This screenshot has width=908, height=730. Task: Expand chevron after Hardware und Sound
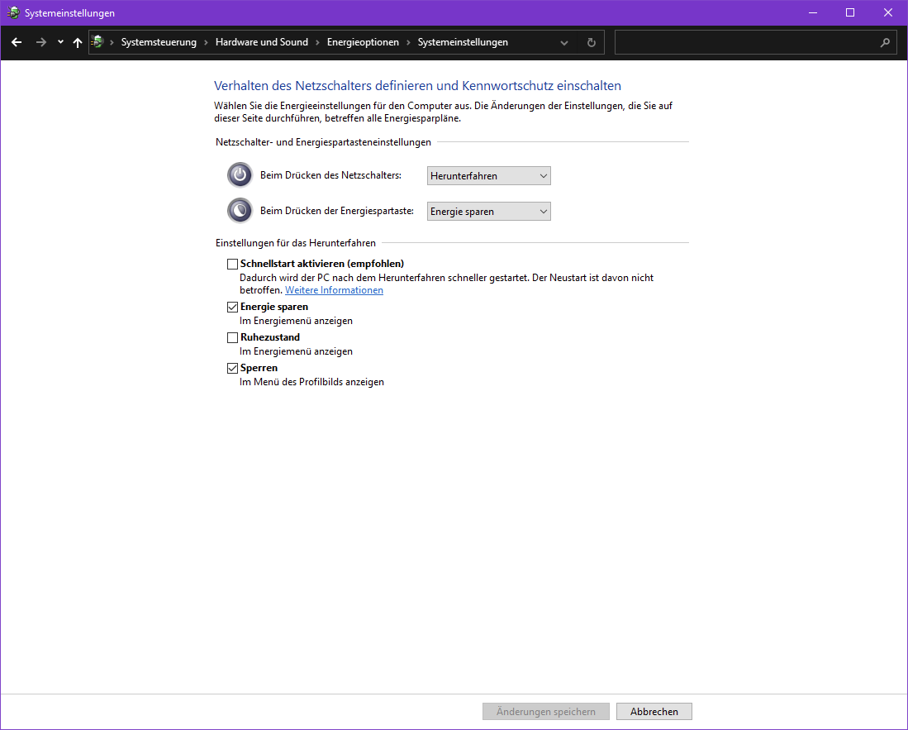tap(317, 42)
